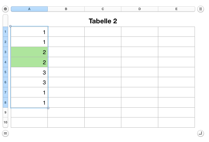Viewport: 209px width, 142px height.
Task: Click the resize table handle at bottom right
Action: tap(200, 133)
